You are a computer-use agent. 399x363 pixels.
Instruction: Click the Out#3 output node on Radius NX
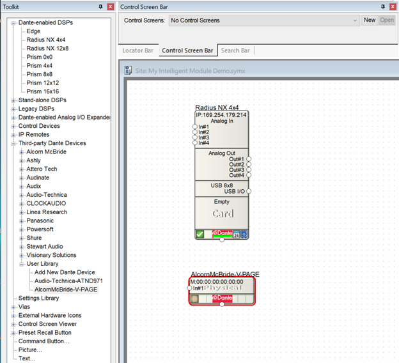tap(249, 169)
